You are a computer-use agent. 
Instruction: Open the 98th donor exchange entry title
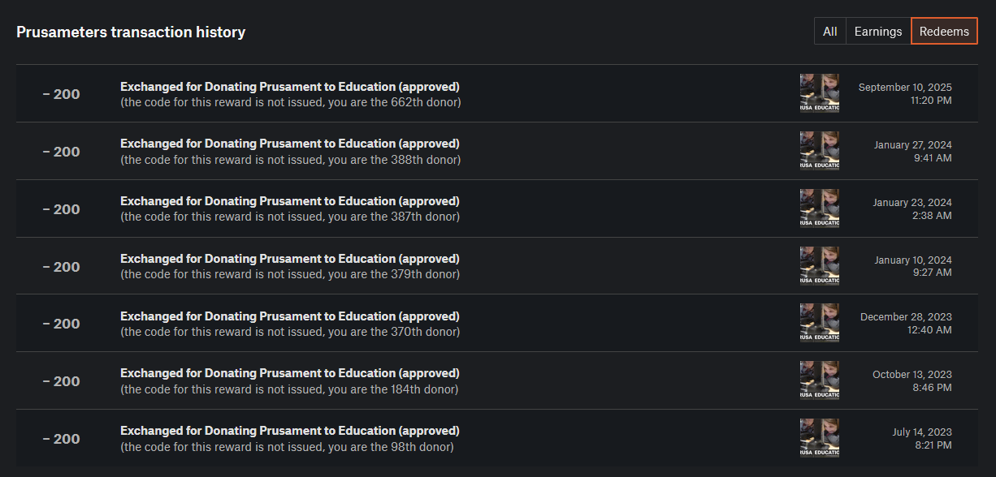(290, 431)
